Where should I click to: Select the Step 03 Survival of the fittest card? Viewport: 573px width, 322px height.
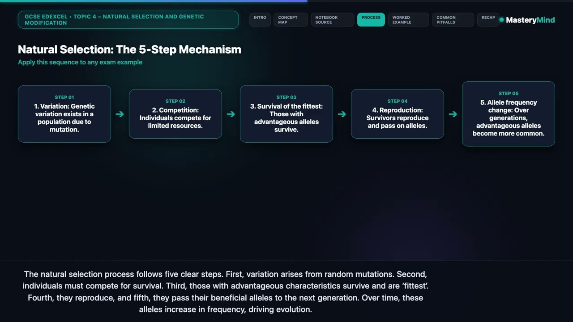coord(286,114)
